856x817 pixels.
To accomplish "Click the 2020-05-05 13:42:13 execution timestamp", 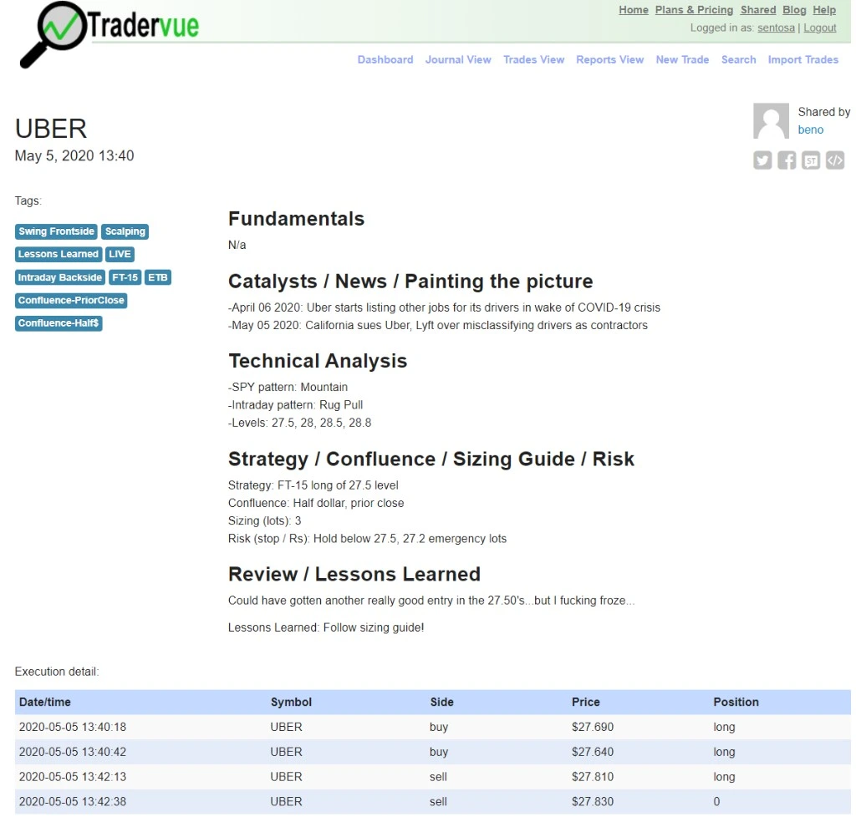I will point(73,777).
